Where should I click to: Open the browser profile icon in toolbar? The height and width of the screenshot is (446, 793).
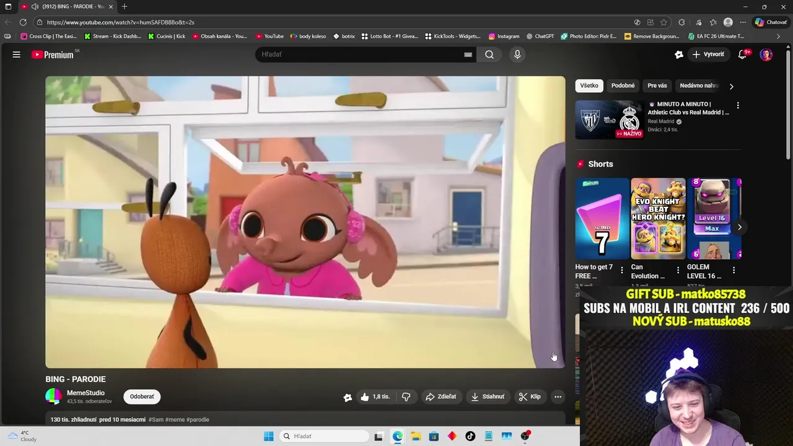click(728, 22)
